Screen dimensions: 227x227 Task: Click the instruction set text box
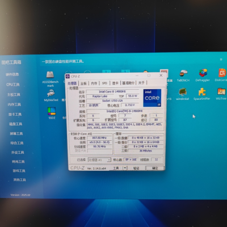click(x=125, y=126)
